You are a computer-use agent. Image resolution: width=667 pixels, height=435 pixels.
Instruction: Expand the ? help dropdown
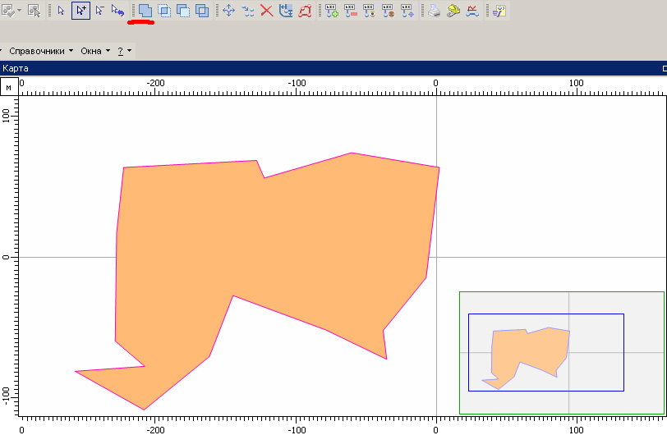[x=124, y=51]
